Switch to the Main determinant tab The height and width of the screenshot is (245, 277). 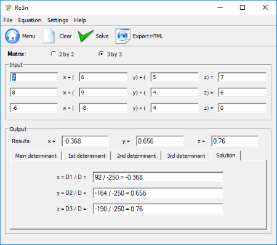coord(36,156)
